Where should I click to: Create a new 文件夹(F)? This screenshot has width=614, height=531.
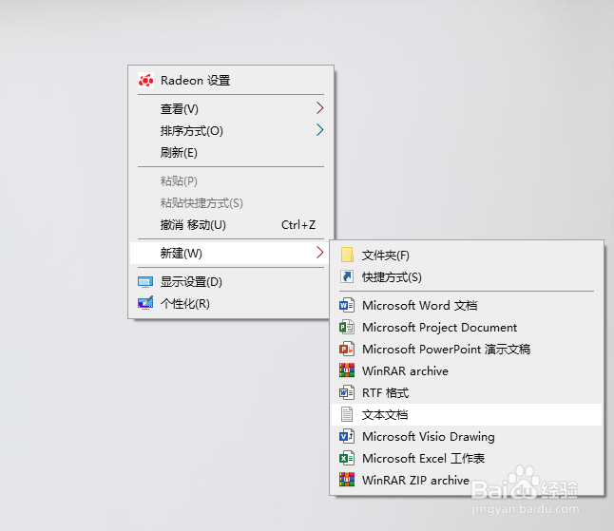(x=467, y=256)
